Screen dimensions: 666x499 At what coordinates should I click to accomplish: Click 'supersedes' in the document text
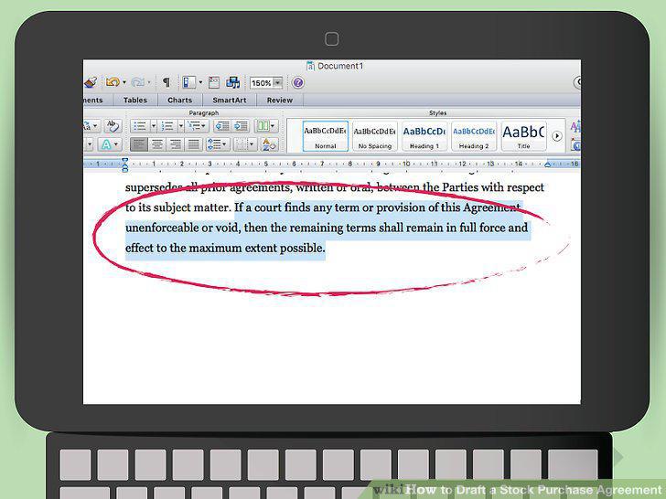(x=154, y=187)
